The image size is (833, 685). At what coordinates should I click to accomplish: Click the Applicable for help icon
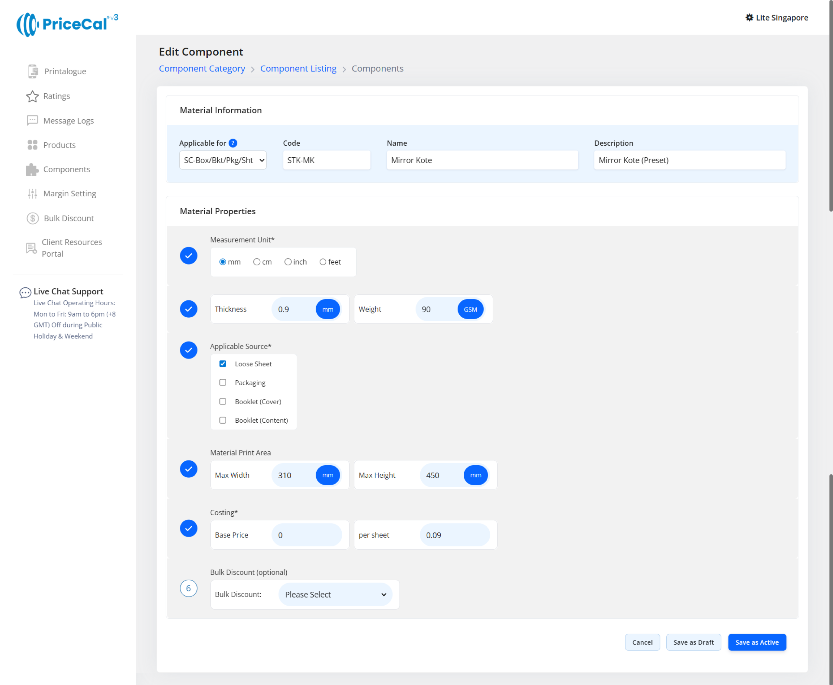233,143
